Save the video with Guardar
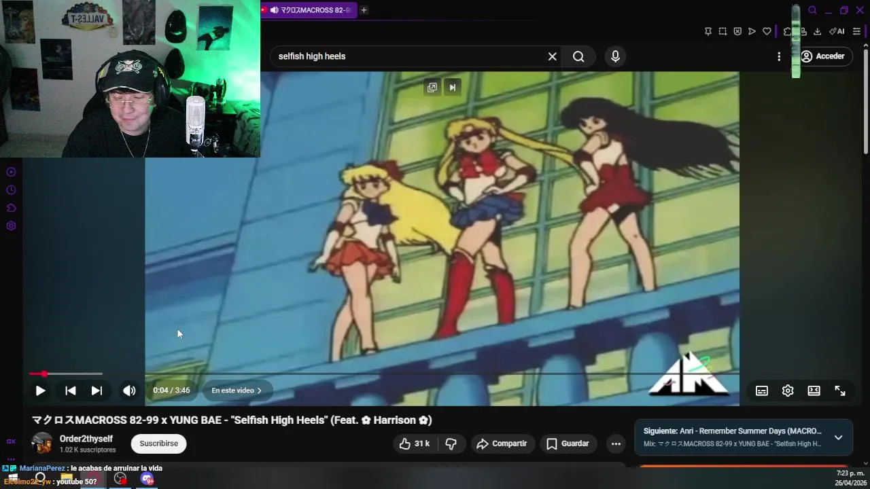The image size is (870, 489). point(568,443)
